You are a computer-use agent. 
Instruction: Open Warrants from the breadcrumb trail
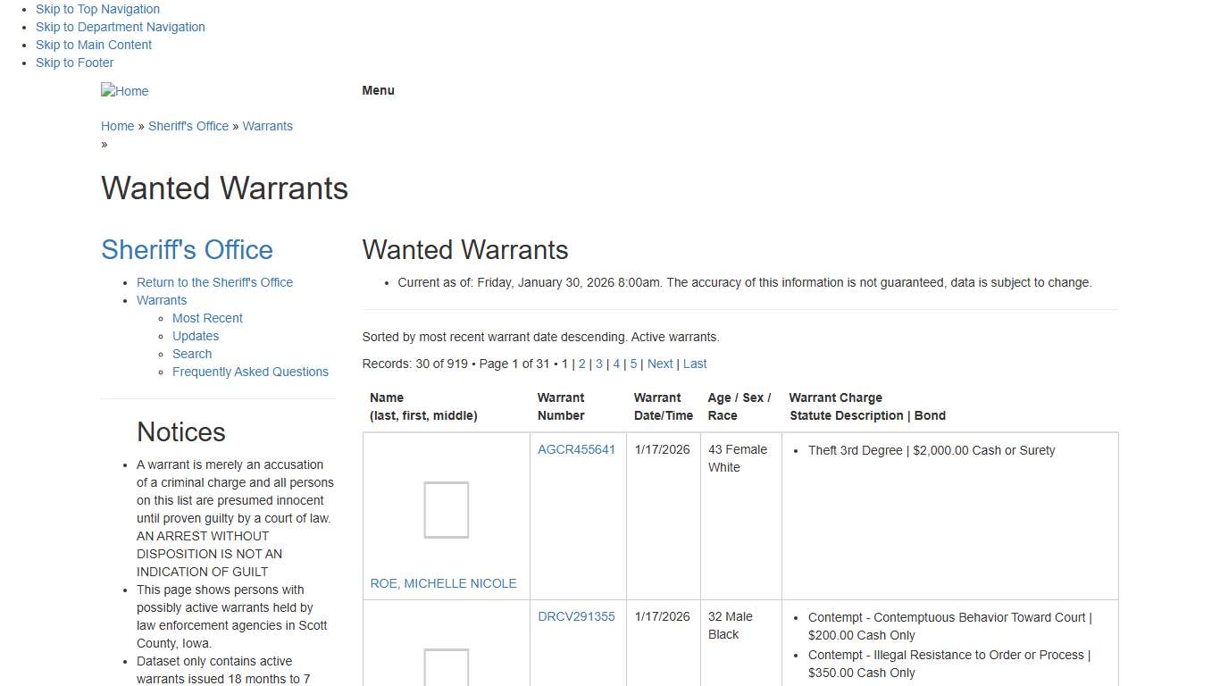(267, 126)
